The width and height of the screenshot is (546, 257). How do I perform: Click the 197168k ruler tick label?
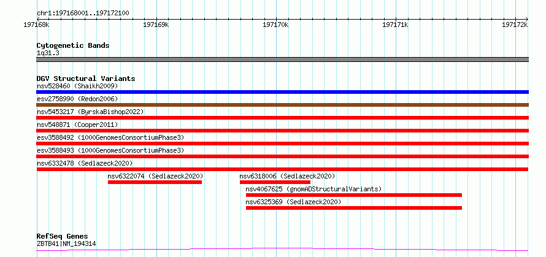[x=37, y=25]
